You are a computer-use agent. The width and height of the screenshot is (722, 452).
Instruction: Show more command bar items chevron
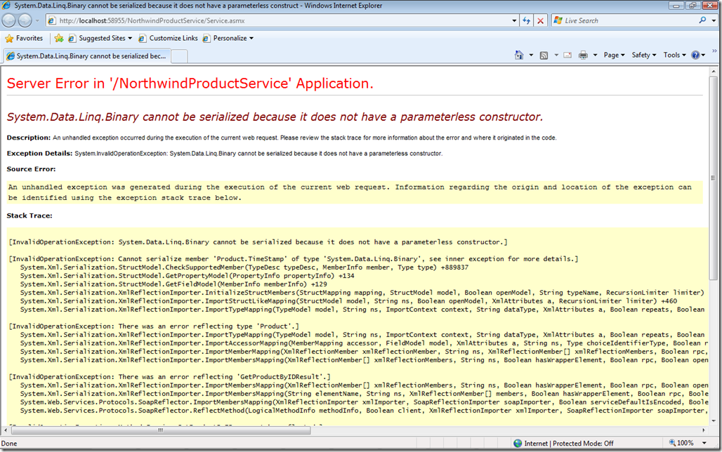coord(715,51)
